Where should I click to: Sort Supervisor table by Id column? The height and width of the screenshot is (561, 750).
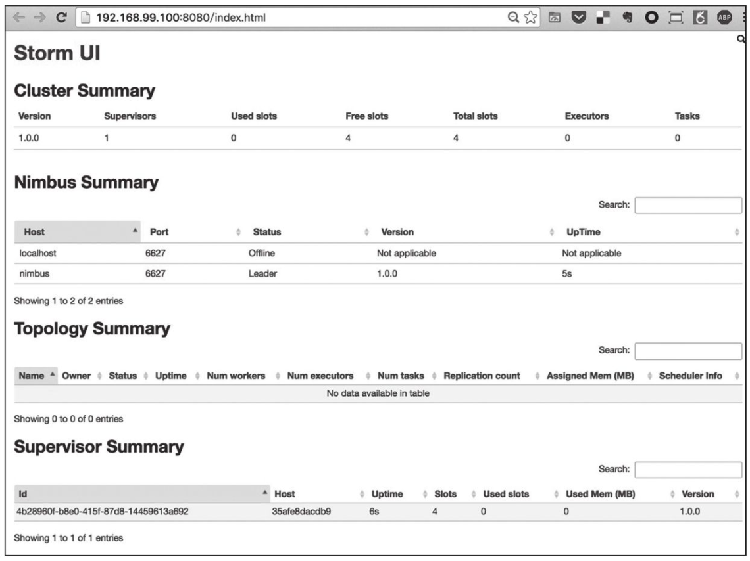pyautogui.click(x=141, y=494)
